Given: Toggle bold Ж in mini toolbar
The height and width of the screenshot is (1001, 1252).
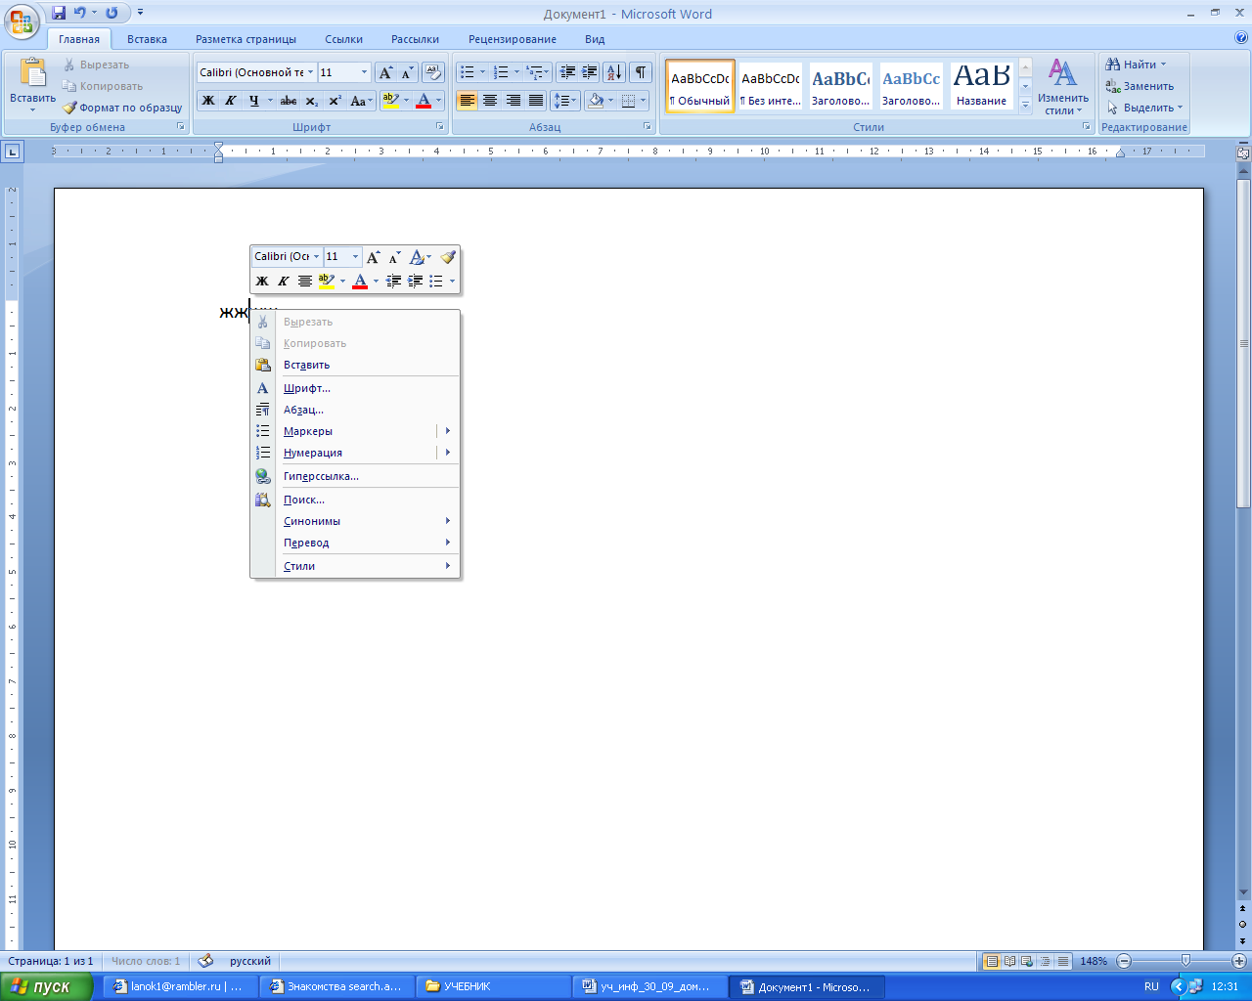Looking at the screenshot, I should [262, 282].
